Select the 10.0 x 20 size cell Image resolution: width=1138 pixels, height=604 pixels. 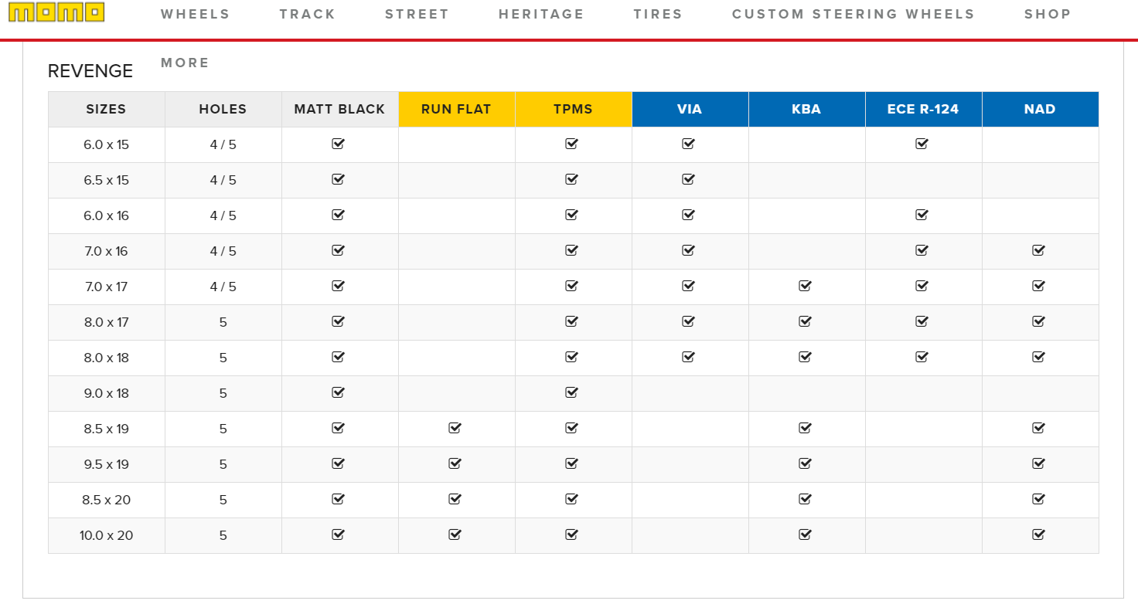[107, 535]
